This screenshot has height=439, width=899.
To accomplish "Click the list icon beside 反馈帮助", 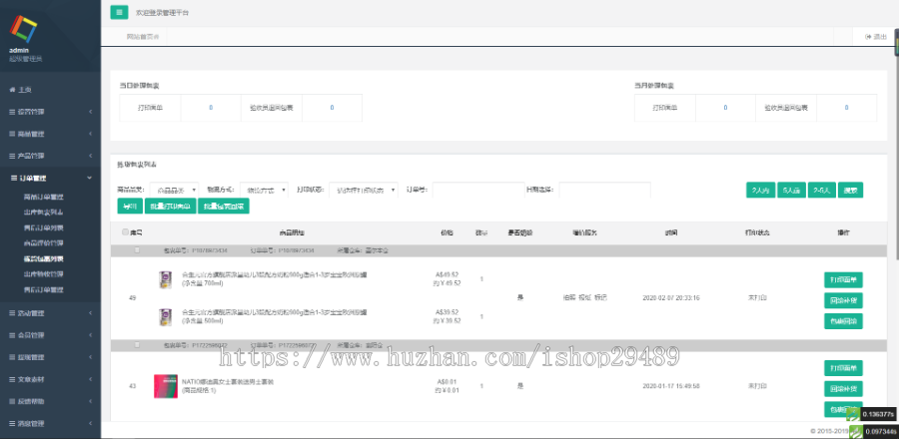I will (x=12, y=401).
